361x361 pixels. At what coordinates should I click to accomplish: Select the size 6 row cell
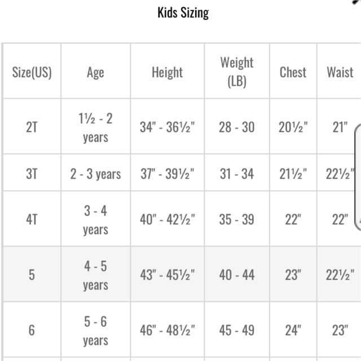point(32,330)
